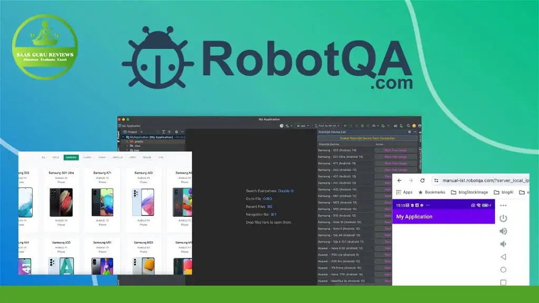Select the APPLE brand tab
Viewport: 539px width, 303px height.
point(56,157)
